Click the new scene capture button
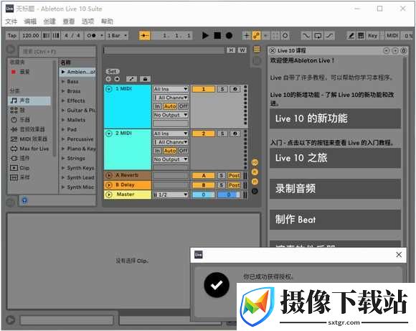 click(275, 35)
